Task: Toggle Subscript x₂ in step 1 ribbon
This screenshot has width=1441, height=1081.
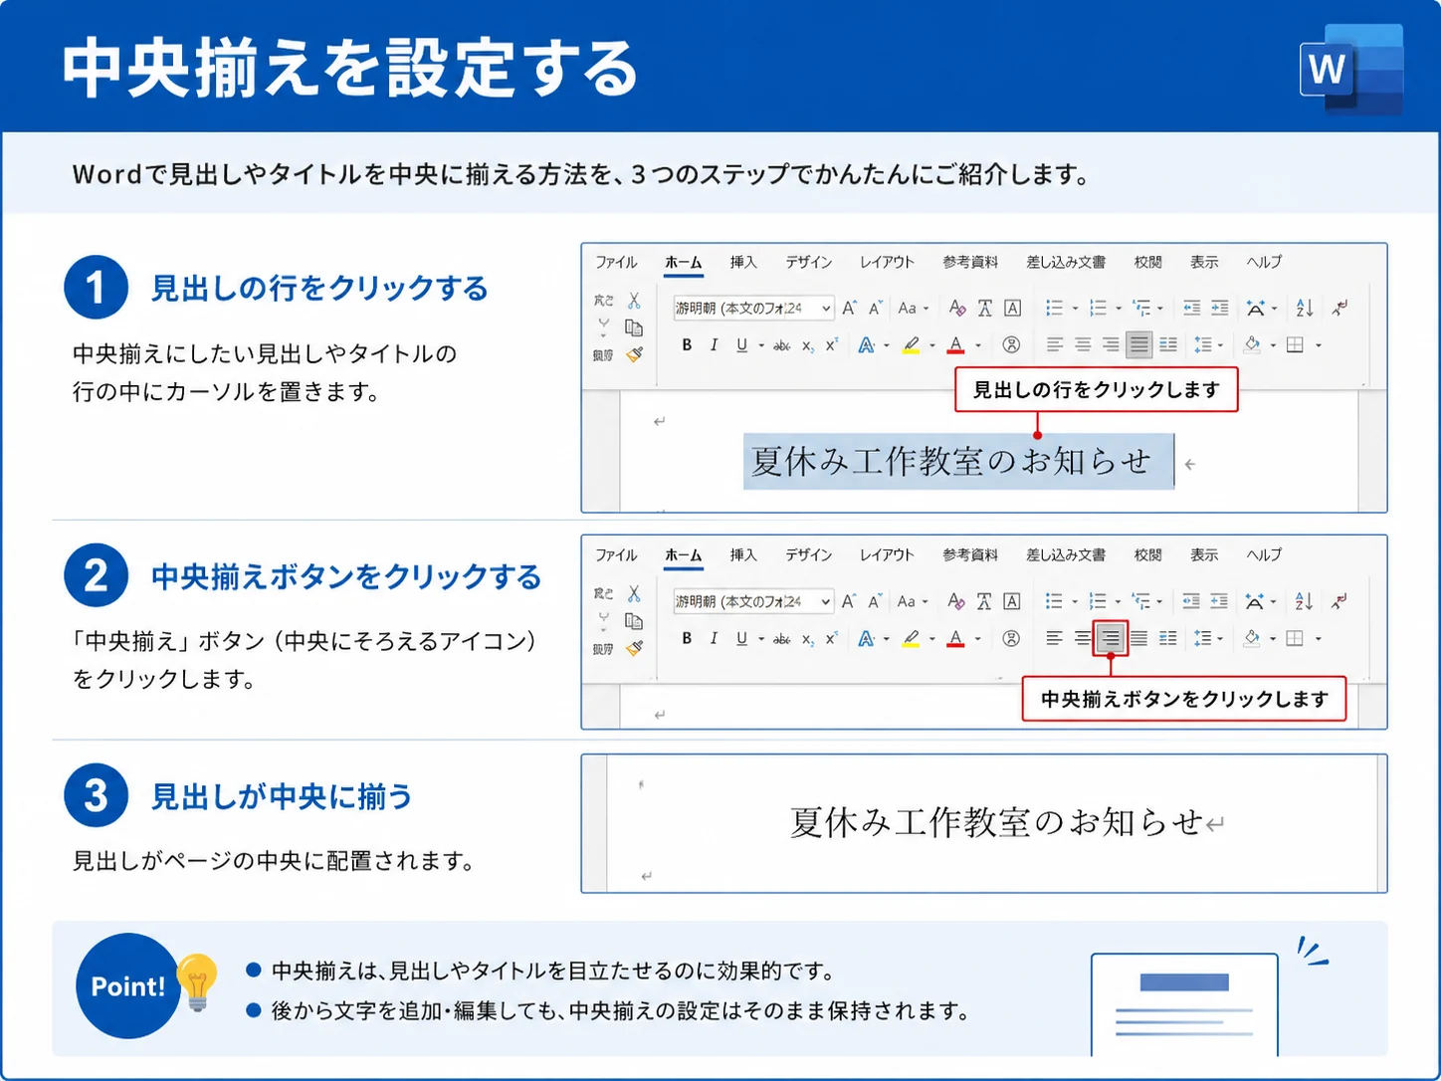Action: (808, 346)
